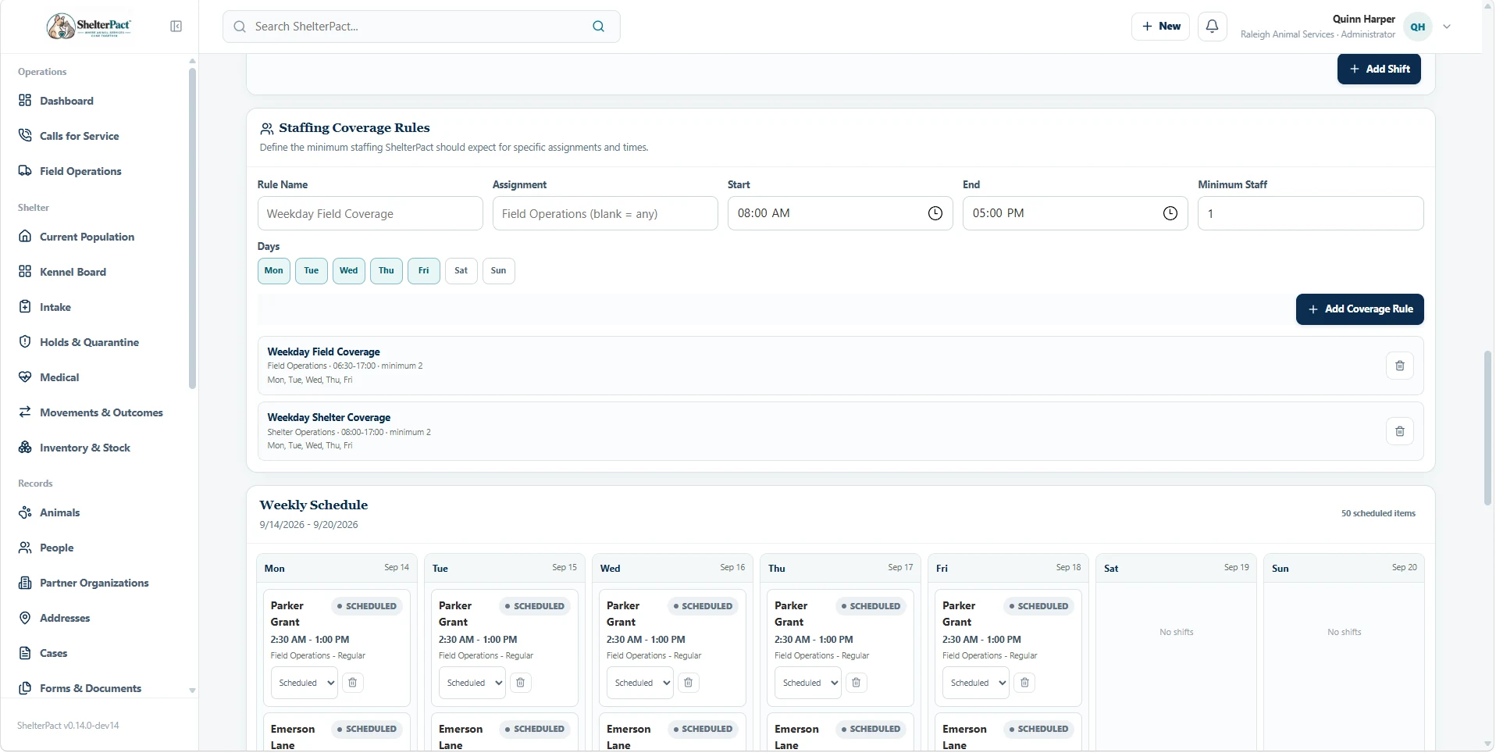This screenshot has height=753, width=1496.
Task: Collapse the sidebar panel icon
Action: 176,27
